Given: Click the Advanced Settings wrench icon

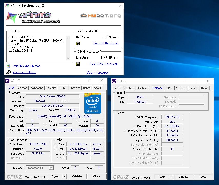Looking at the screenshot, I should (8, 72).
